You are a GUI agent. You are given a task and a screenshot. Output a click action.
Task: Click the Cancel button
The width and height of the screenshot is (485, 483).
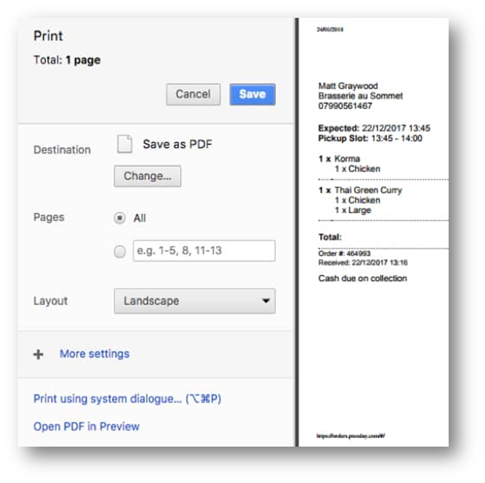tap(193, 94)
